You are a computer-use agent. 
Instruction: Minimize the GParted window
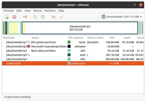[128, 5]
